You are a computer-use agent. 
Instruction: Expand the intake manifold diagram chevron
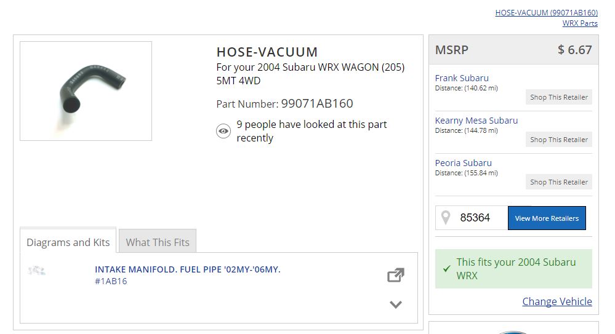coord(395,304)
